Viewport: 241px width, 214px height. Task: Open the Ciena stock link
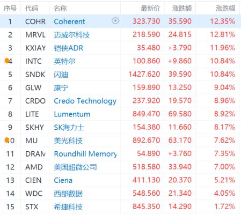coord(63,180)
